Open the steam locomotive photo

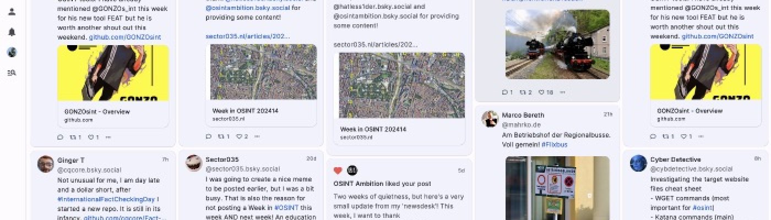[557, 44]
